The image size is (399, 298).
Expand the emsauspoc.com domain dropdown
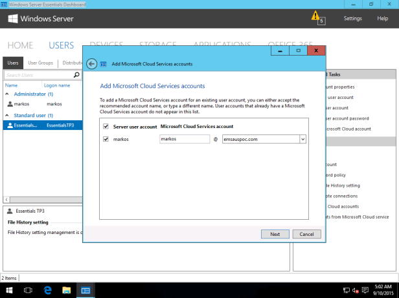coord(302,139)
